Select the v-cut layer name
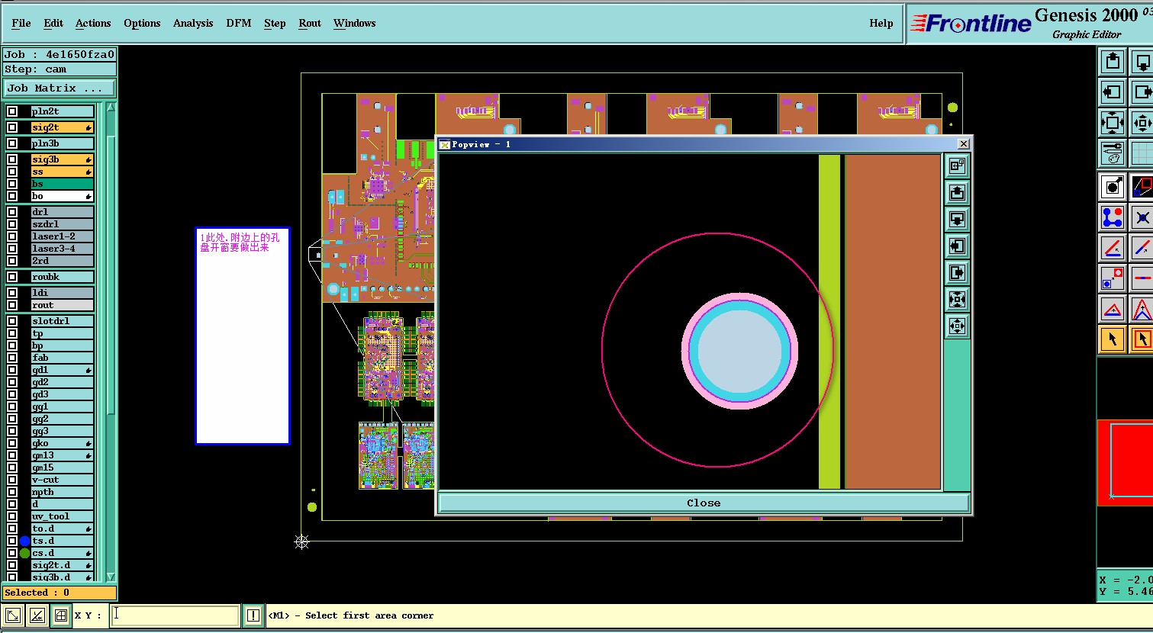The height and width of the screenshot is (633, 1153). coord(62,480)
